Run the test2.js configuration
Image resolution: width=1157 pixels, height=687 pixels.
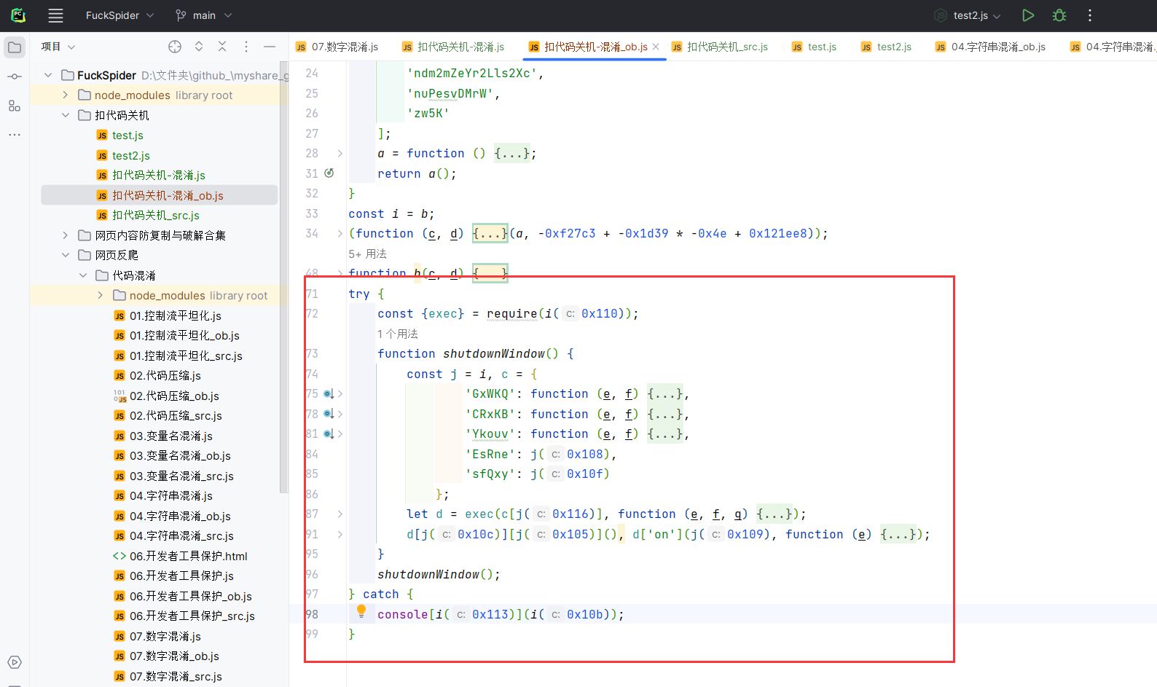1028,15
